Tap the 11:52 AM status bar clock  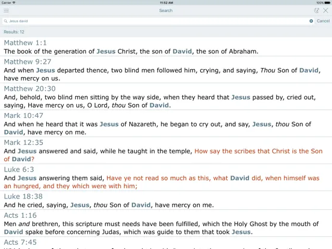[167, 3]
